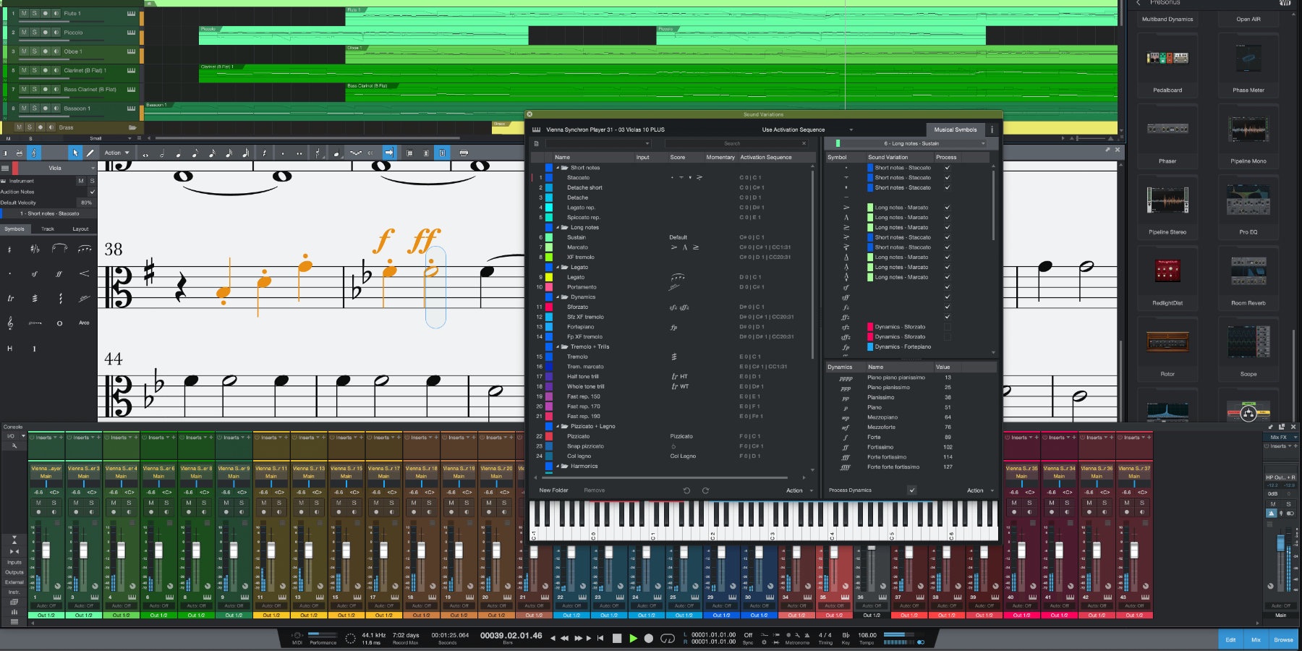Viewport: 1302px width, 651px height.
Task: Click the New Folder button
Action: pos(553,490)
